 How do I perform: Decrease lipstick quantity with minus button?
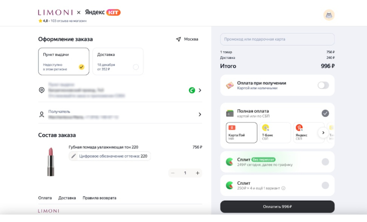pyautogui.click(x=173, y=173)
